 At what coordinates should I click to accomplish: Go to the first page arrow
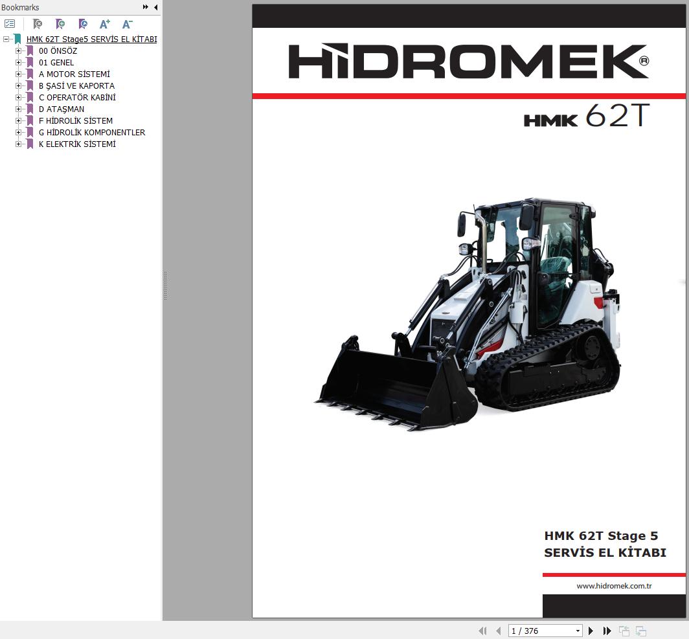pyautogui.click(x=482, y=631)
